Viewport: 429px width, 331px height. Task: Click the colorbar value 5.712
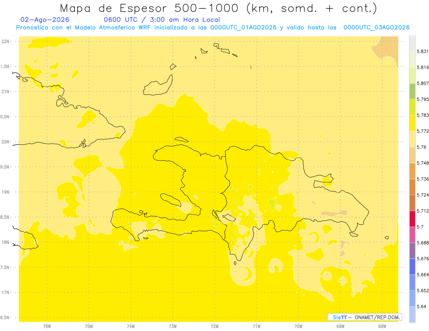[423, 211]
